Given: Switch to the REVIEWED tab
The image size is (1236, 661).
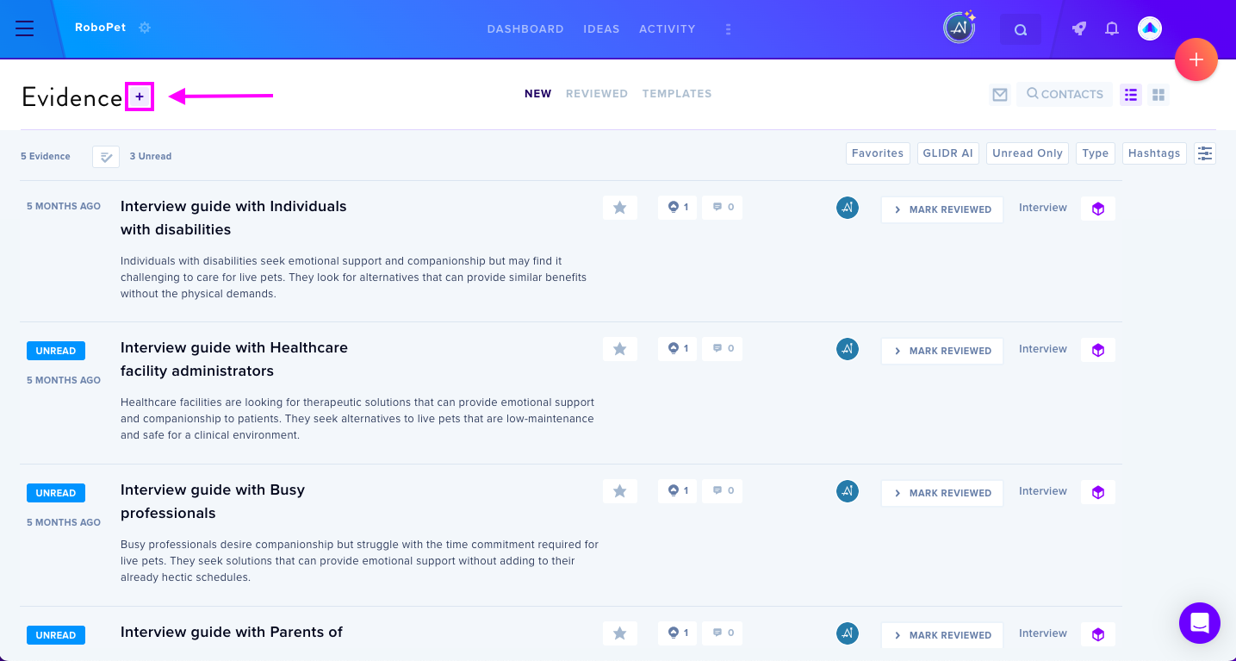Looking at the screenshot, I should [x=597, y=94].
